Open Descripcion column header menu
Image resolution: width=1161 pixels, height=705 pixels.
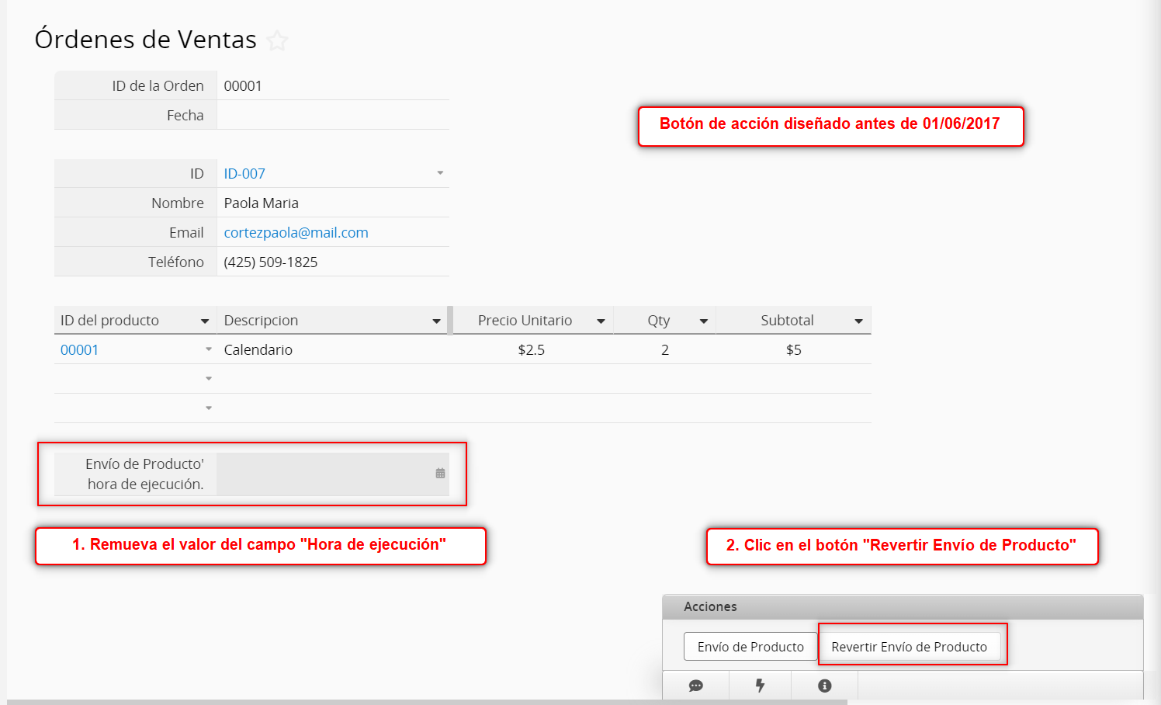436,321
